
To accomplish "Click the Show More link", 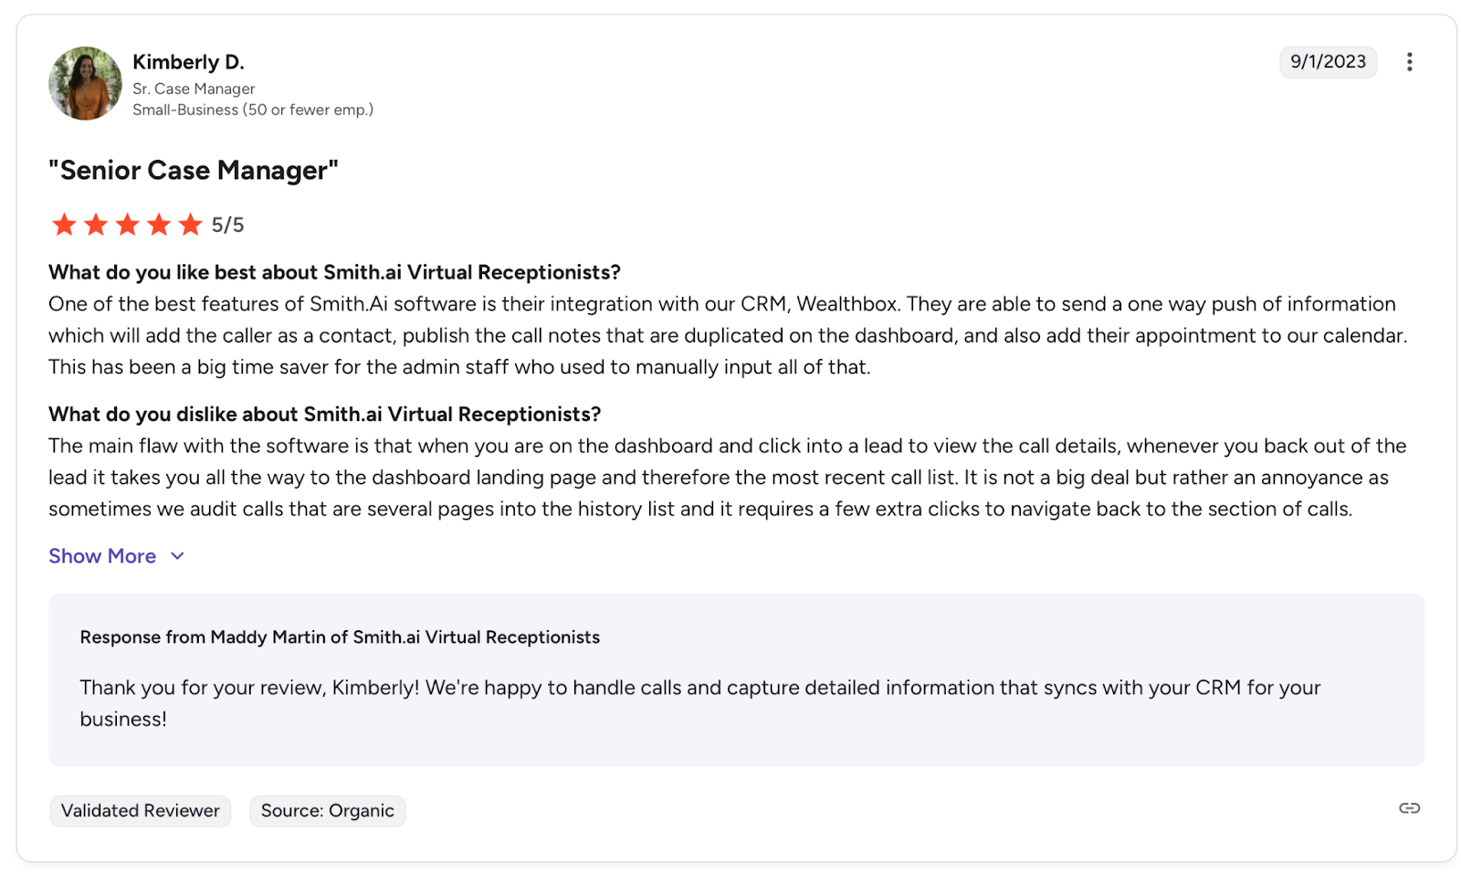I will point(102,556).
